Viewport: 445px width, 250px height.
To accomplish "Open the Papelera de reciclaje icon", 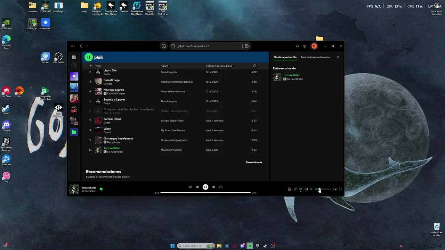I will 437,229.
